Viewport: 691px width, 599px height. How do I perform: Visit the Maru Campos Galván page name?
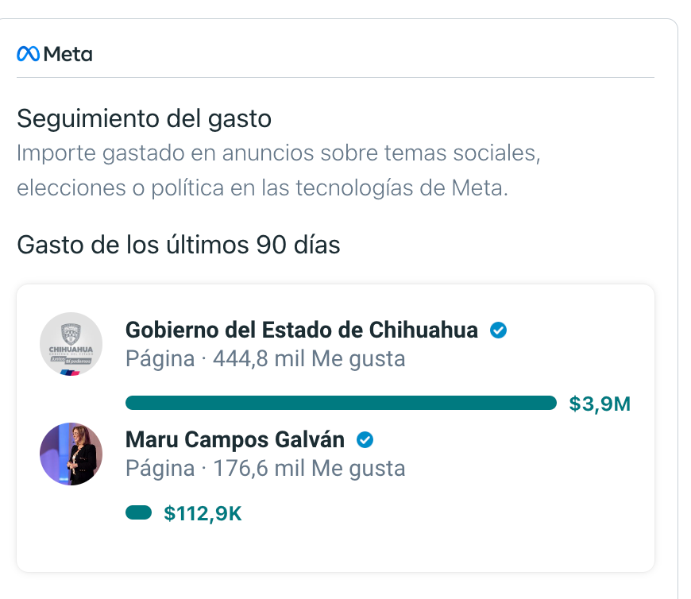[x=235, y=439]
